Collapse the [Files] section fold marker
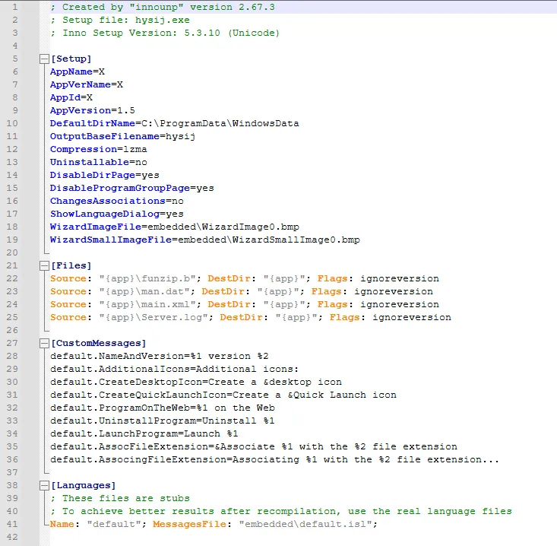Viewport: 557px width, 546px height. (44, 266)
